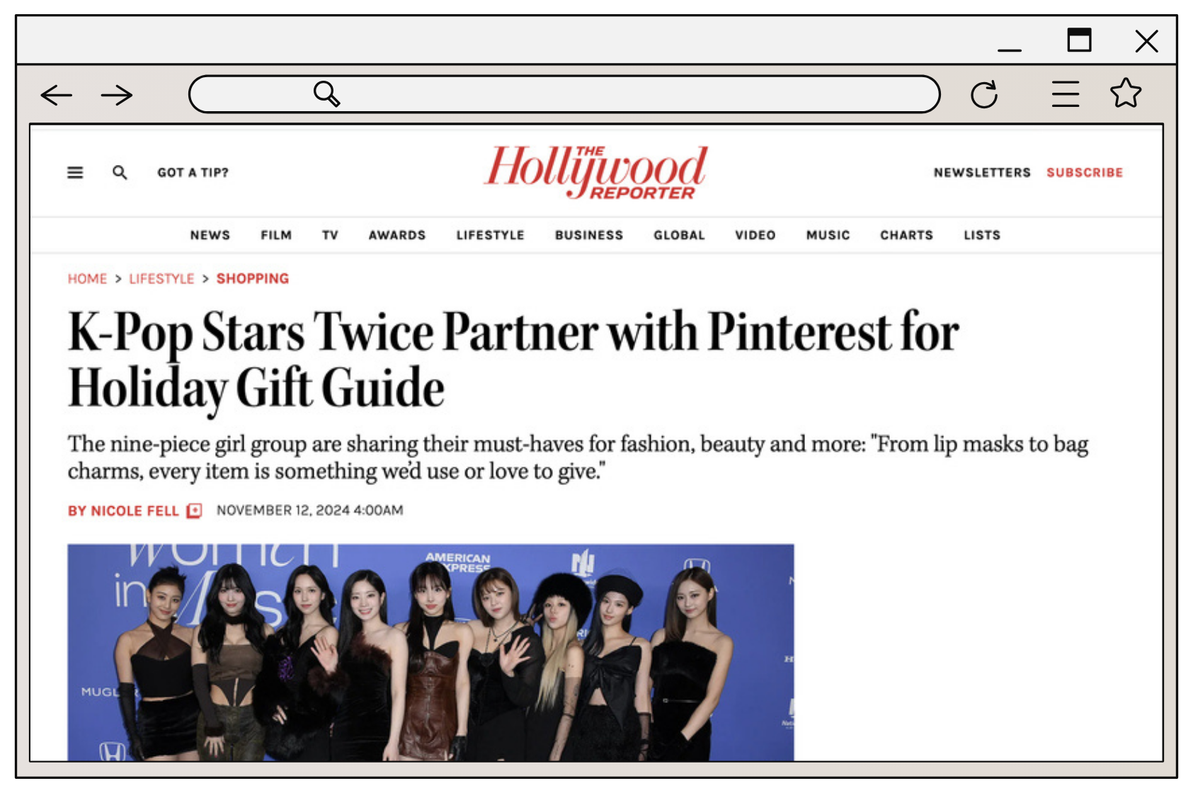This screenshot has width=1193, height=793.
Task: Click the SUBSCRIBE link
Action: click(1084, 172)
